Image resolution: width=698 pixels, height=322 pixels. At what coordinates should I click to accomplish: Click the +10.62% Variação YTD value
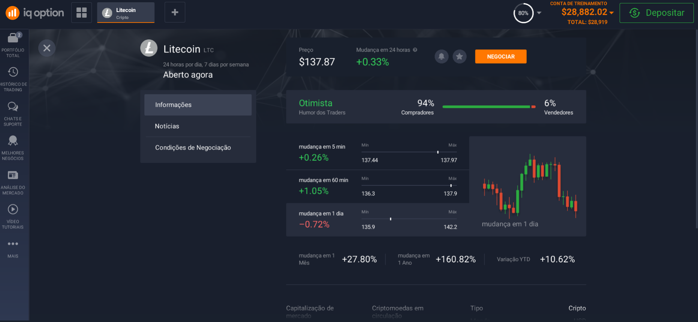[557, 259]
